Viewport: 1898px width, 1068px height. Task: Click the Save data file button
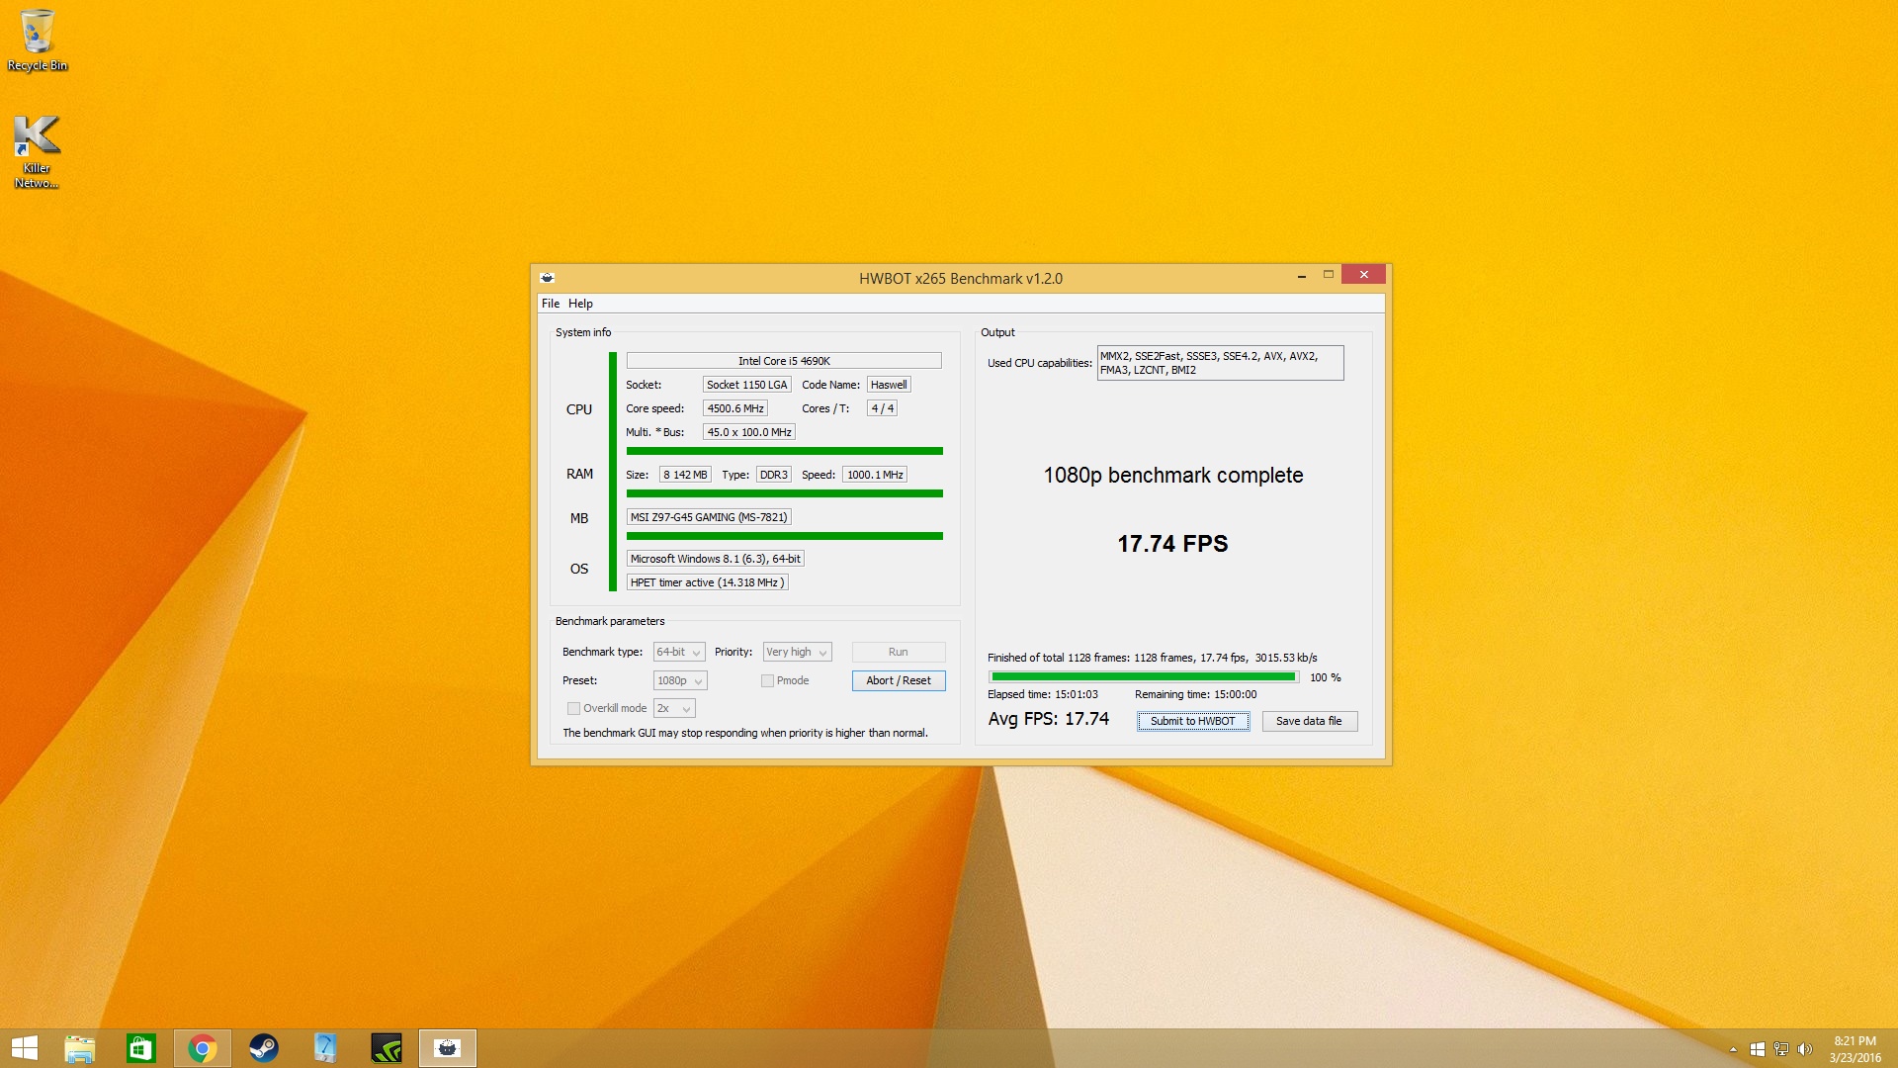1309,721
